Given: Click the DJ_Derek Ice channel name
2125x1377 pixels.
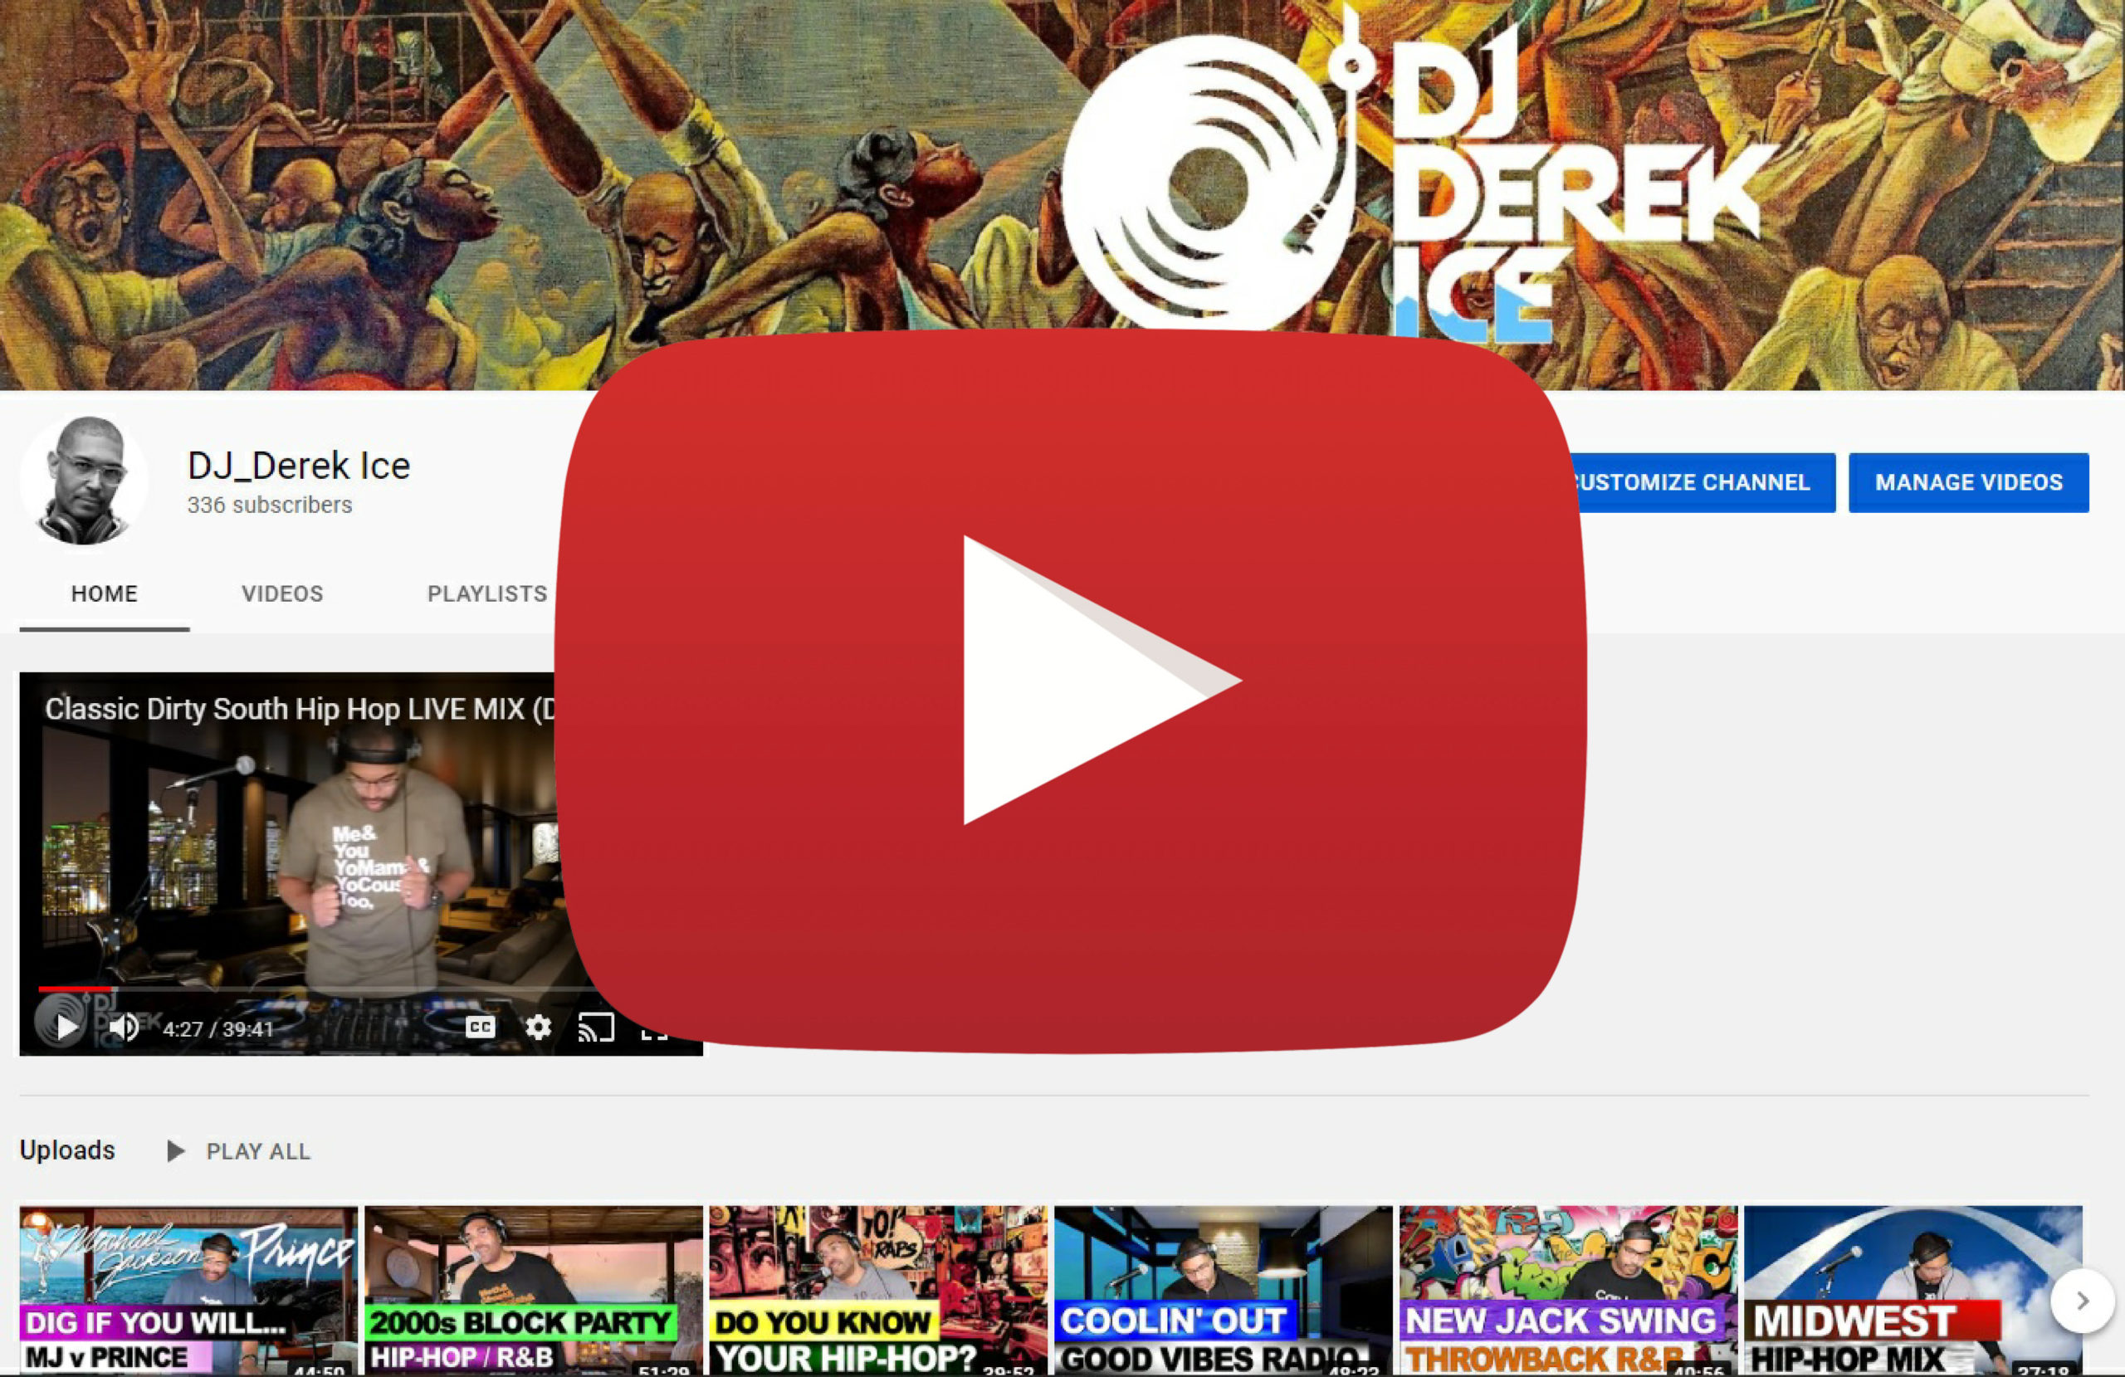Looking at the screenshot, I should pos(298,466).
